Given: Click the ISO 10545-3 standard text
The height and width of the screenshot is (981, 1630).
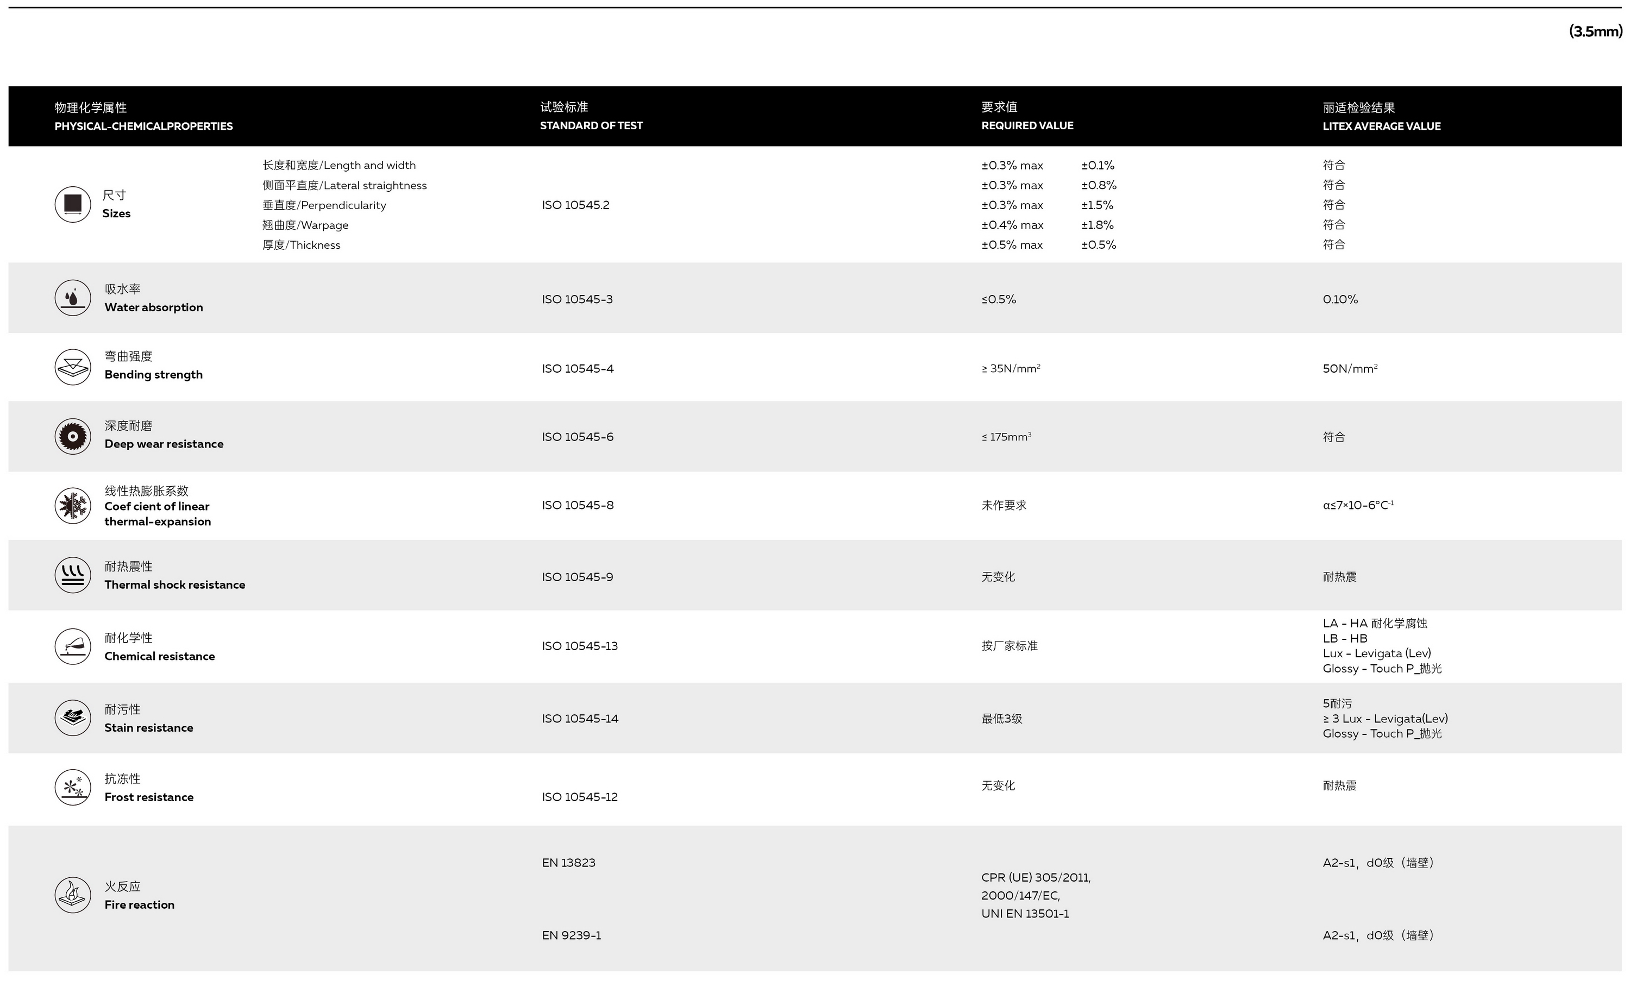Looking at the screenshot, I should pos(577,299).
